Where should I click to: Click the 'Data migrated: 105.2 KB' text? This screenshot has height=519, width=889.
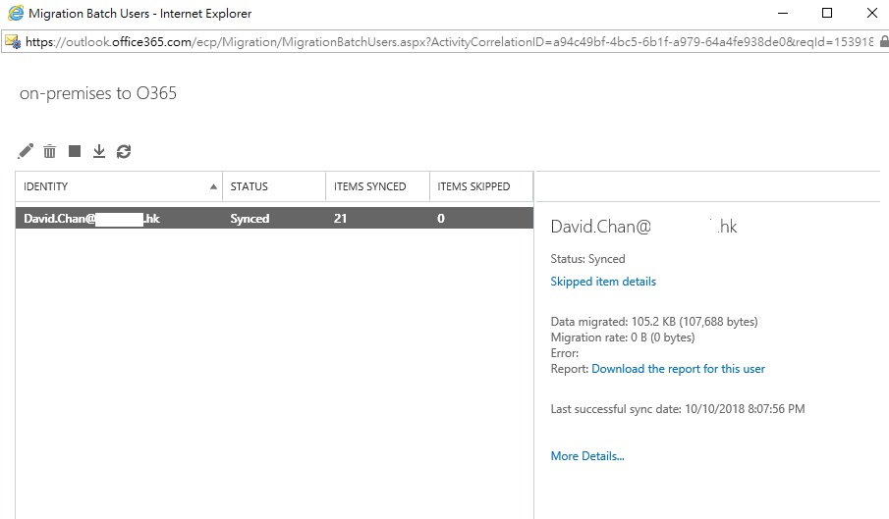(654, 322)
